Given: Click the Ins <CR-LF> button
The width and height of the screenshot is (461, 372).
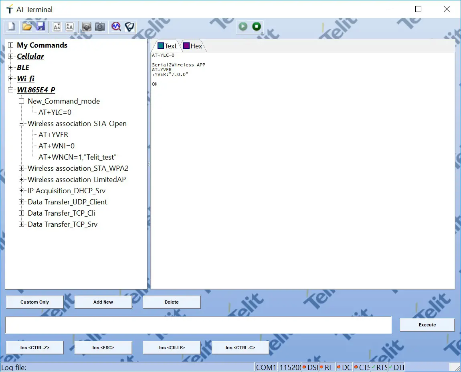Looking at the screenshot, I should pos(172,348).
